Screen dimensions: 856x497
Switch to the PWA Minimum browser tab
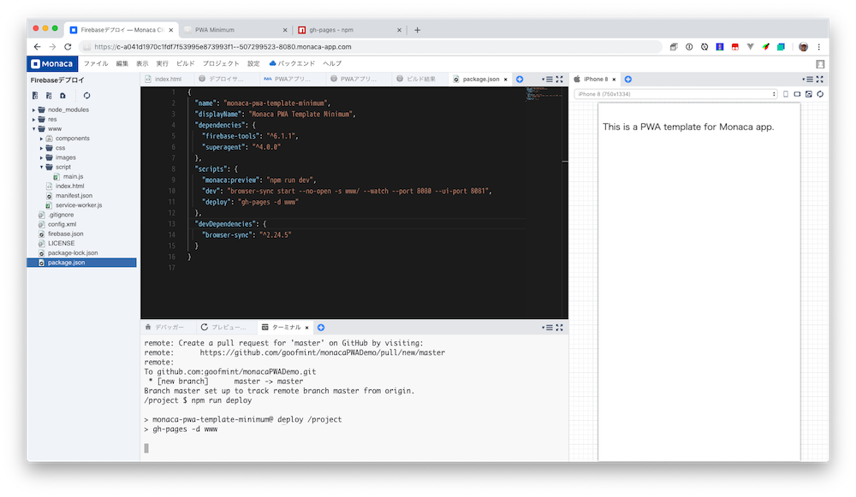(235, 30)
